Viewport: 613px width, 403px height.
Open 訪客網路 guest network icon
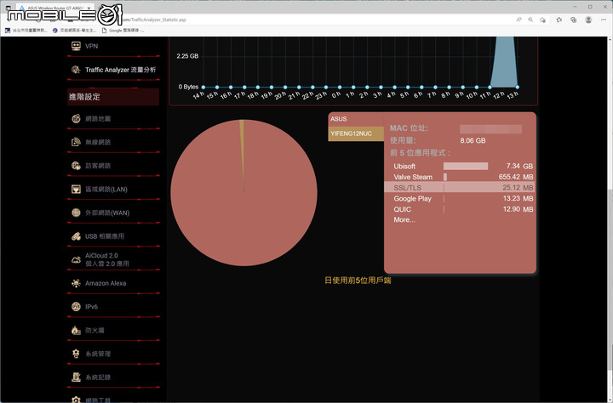pos(76,166)
